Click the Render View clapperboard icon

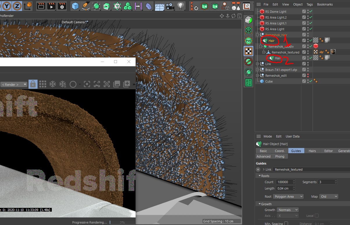tap(41, 6)
